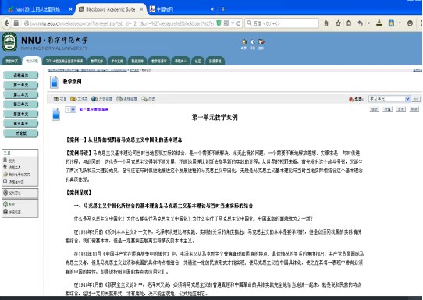Click the first action button left of 管理
This screenshot has width=423, height=300.
375,109
